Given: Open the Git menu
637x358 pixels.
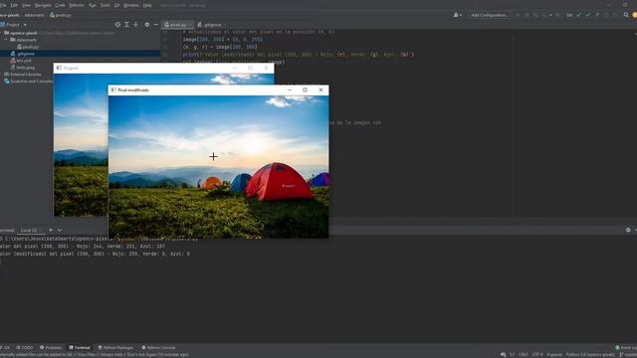Looking at the screenshot, I should [x=117, y=5].
